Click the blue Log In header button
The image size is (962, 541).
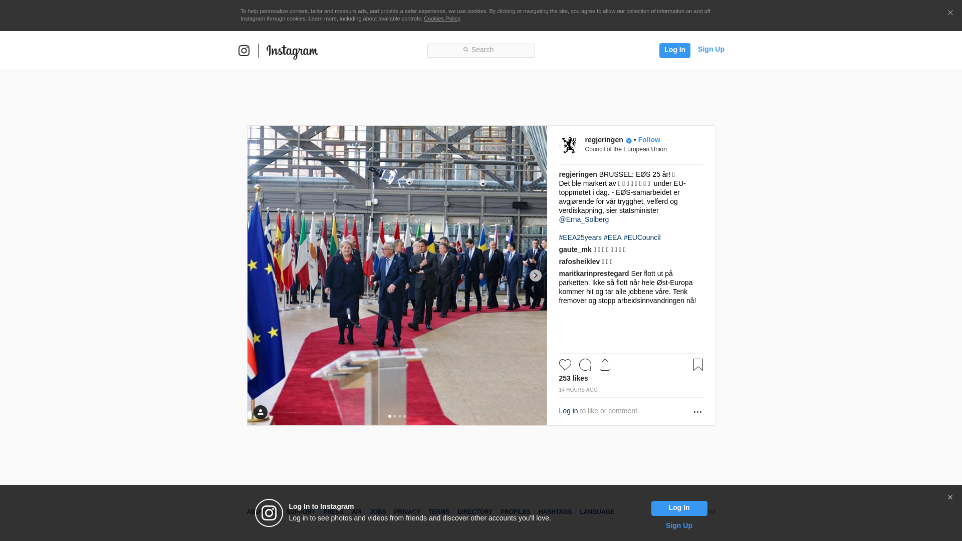(x=675, y=51)
